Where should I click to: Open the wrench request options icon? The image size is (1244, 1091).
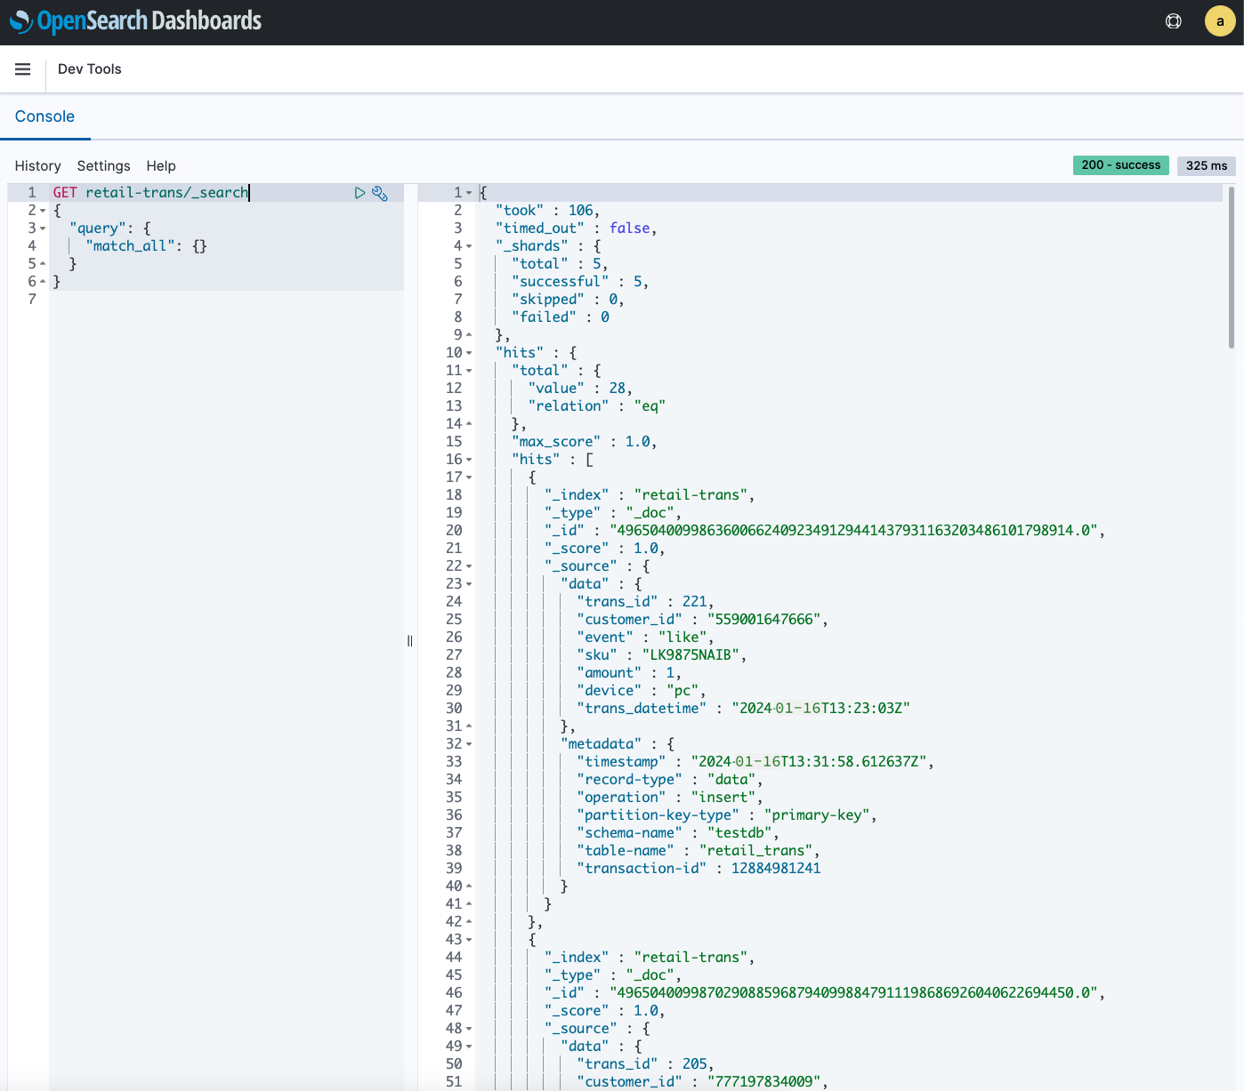tap(380, 193)
